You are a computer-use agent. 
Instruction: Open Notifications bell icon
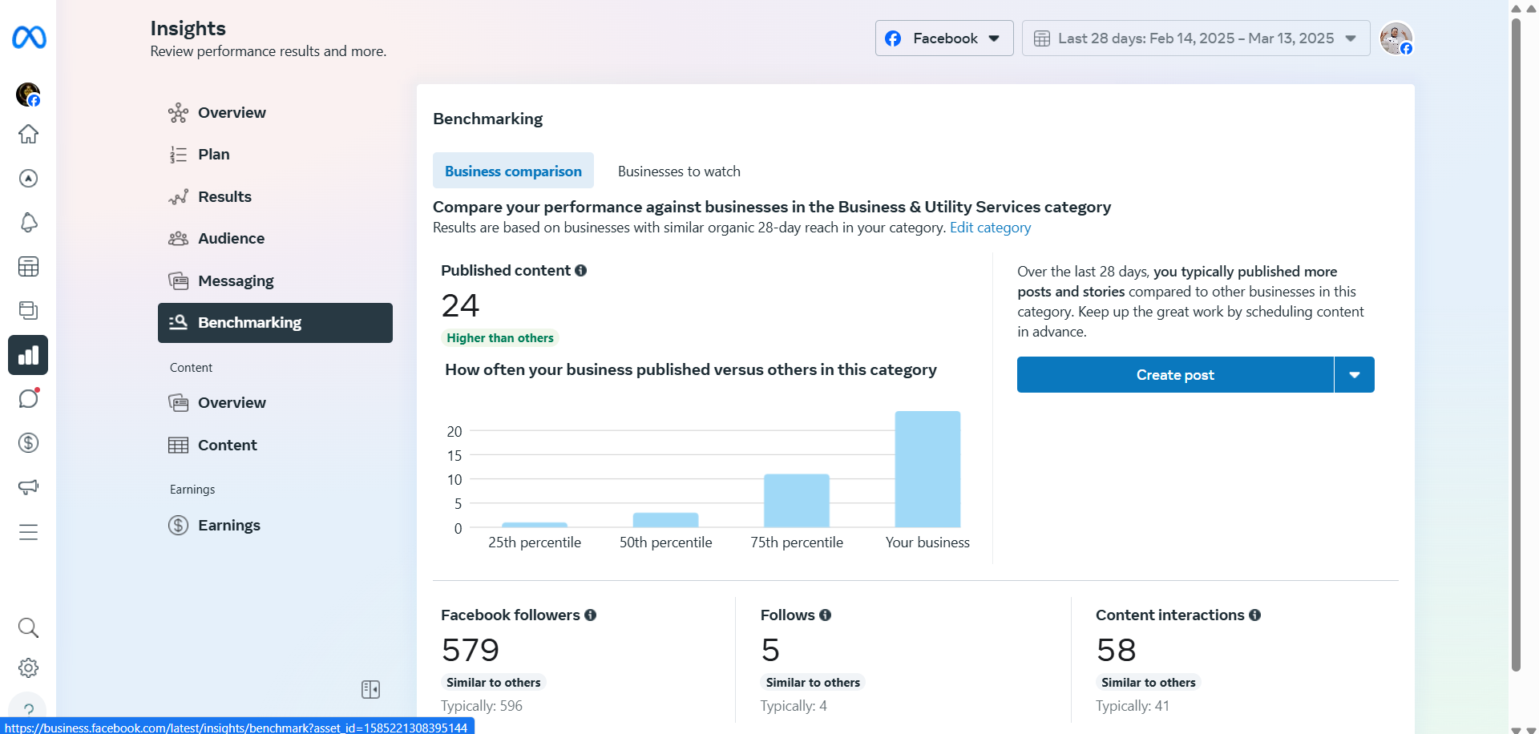[28, 222]
